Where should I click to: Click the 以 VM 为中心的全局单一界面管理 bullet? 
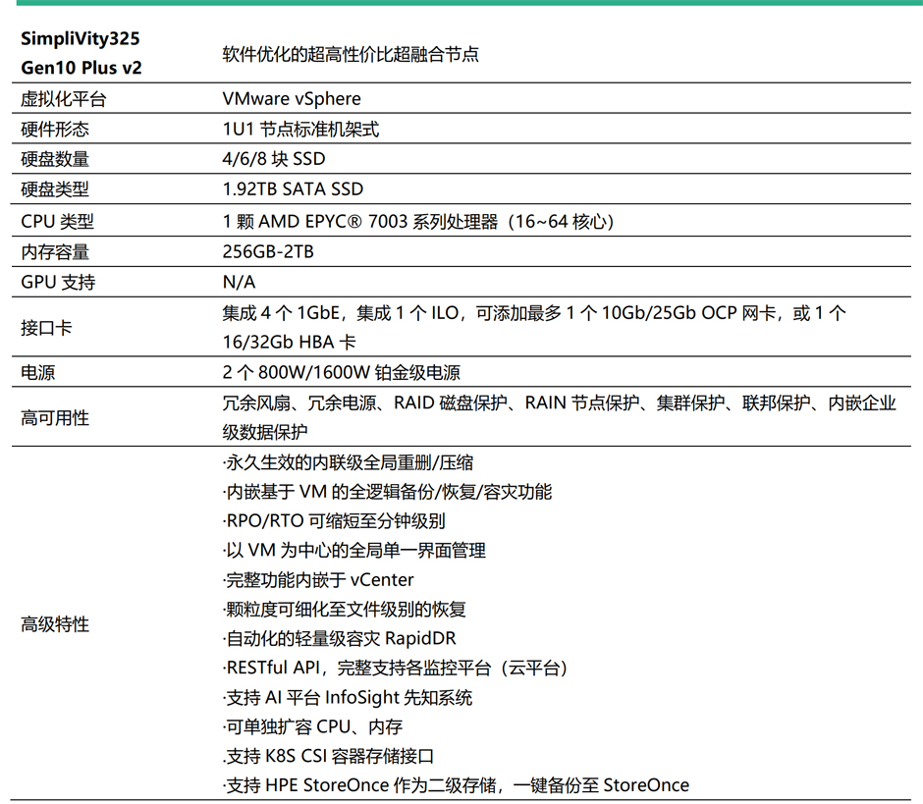pos(353,551)
